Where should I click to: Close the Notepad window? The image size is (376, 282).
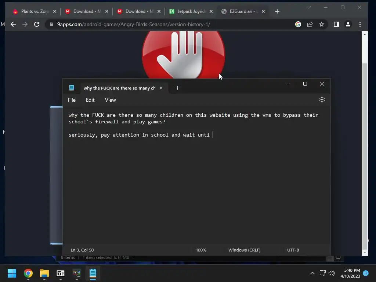pos(322,84)
